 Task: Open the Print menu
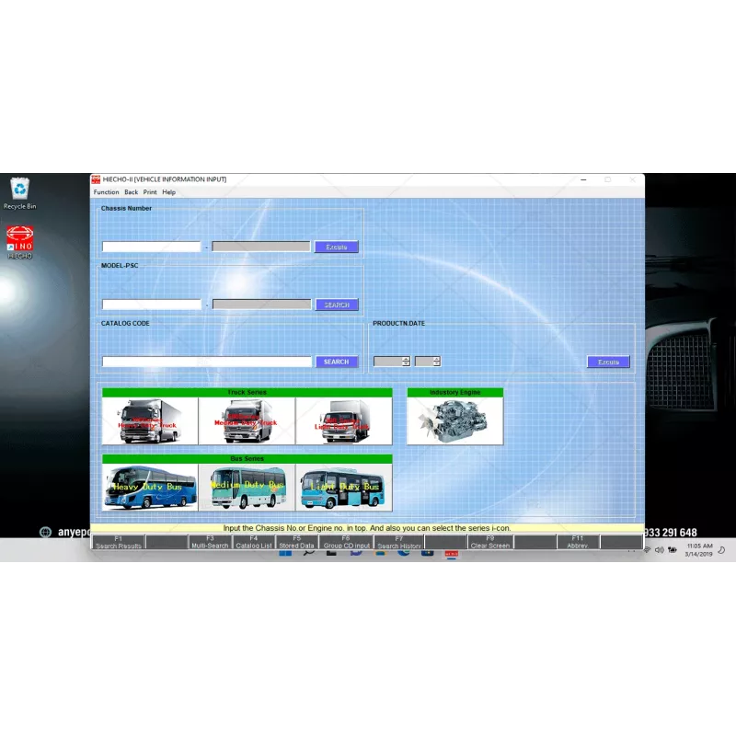point(150,192)
